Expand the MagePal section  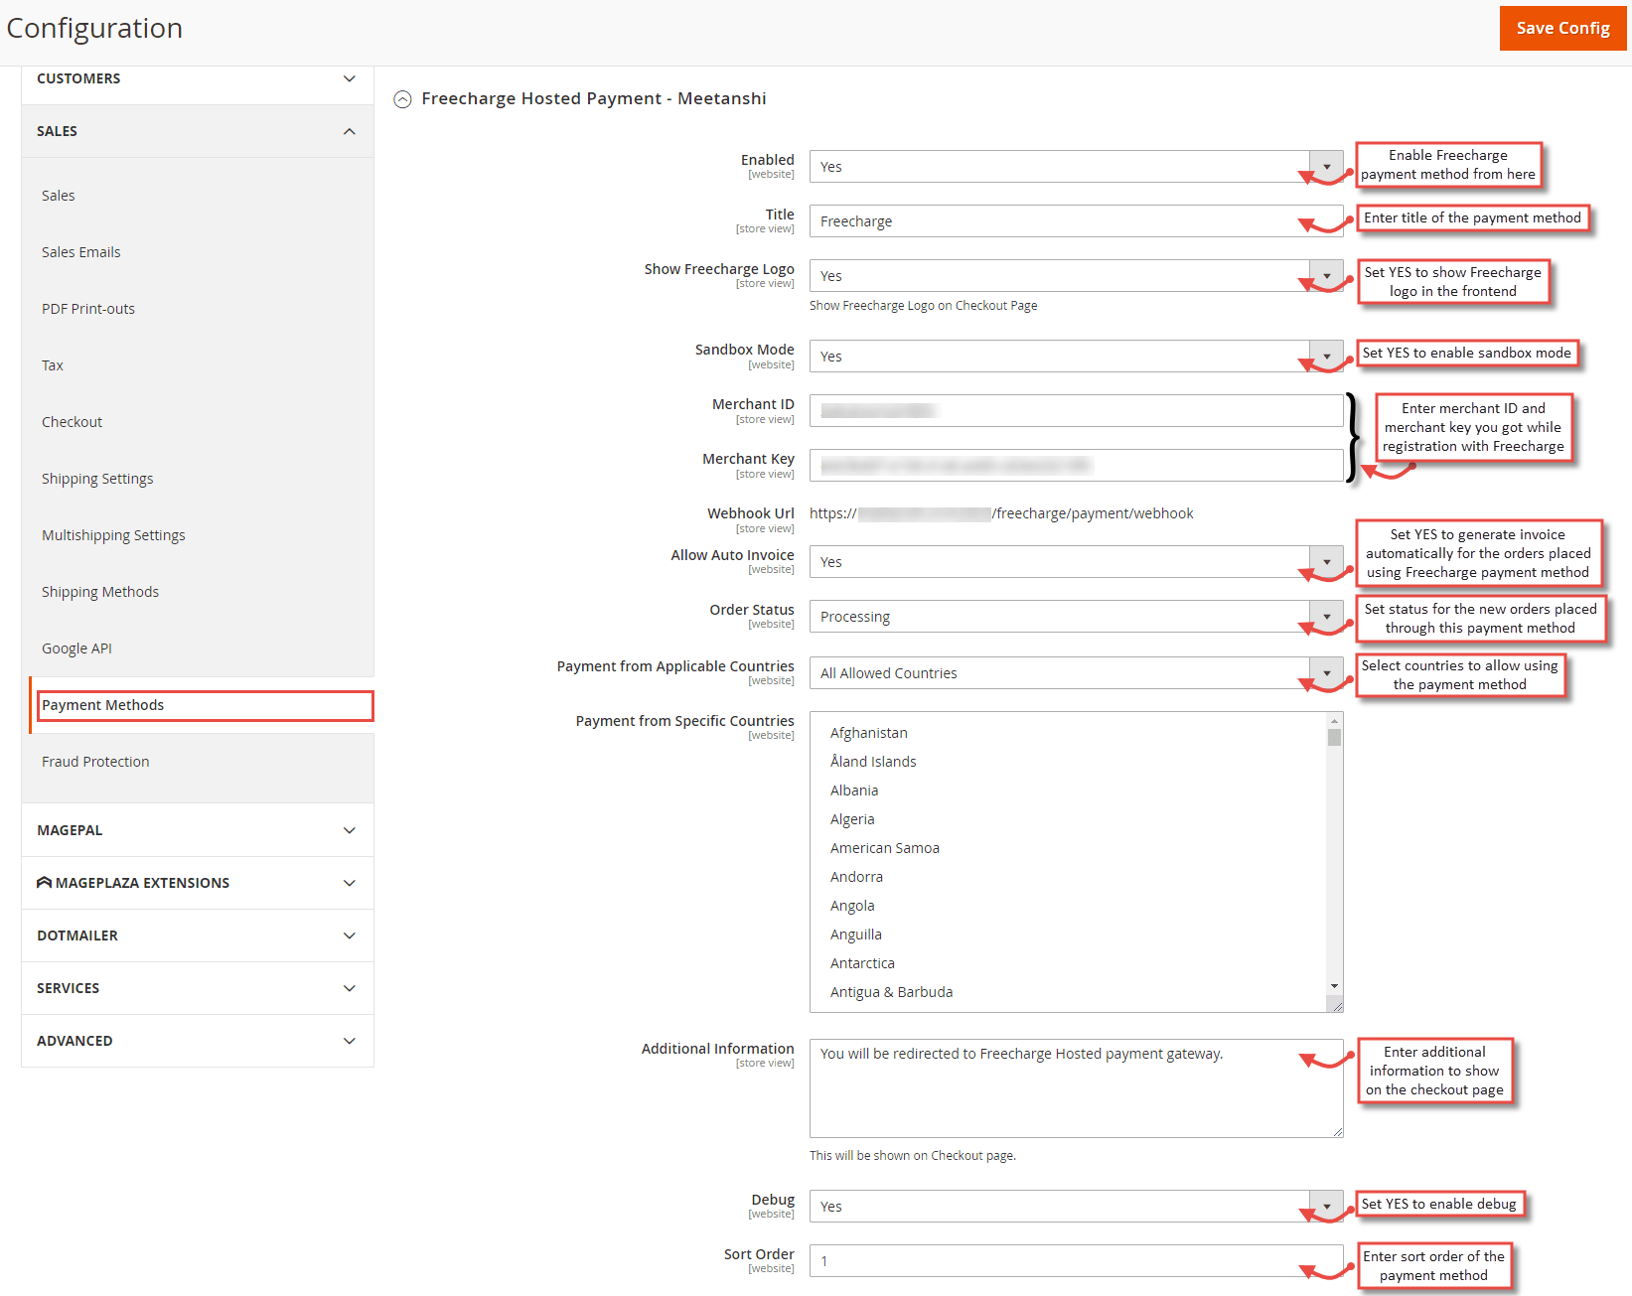tap(198, 830)
